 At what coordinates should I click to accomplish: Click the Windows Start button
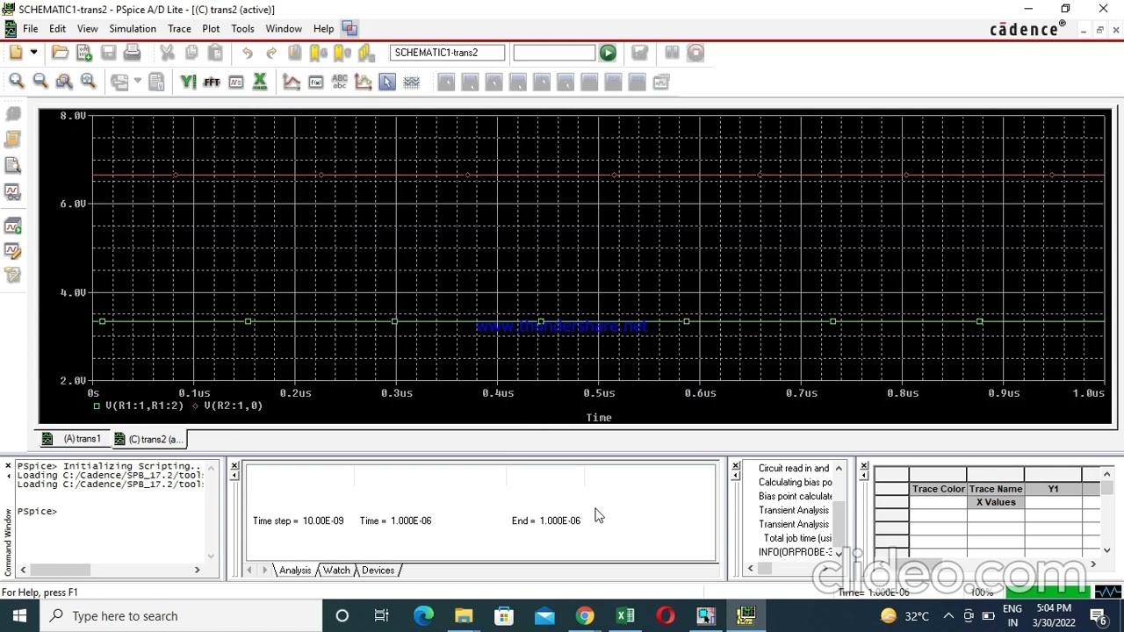(x=19, y=616)
